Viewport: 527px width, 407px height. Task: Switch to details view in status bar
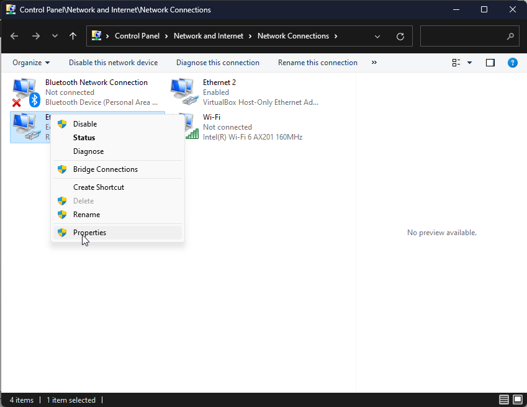(503, 400)
